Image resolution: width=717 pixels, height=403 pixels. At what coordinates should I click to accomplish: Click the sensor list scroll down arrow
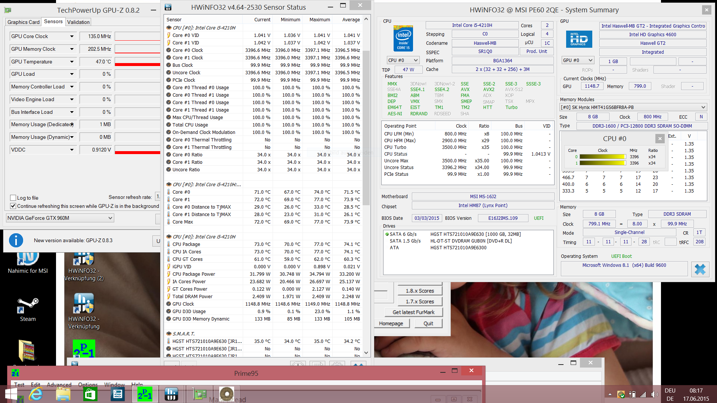point(366,353)
